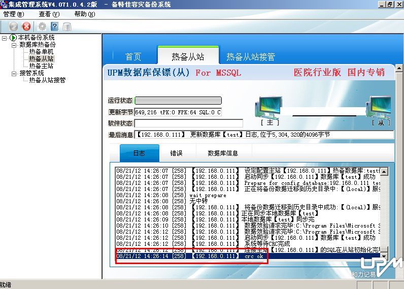
Task: Select the '本地数据库【test】同步完' log entry
Action: [x=248, y=219]
